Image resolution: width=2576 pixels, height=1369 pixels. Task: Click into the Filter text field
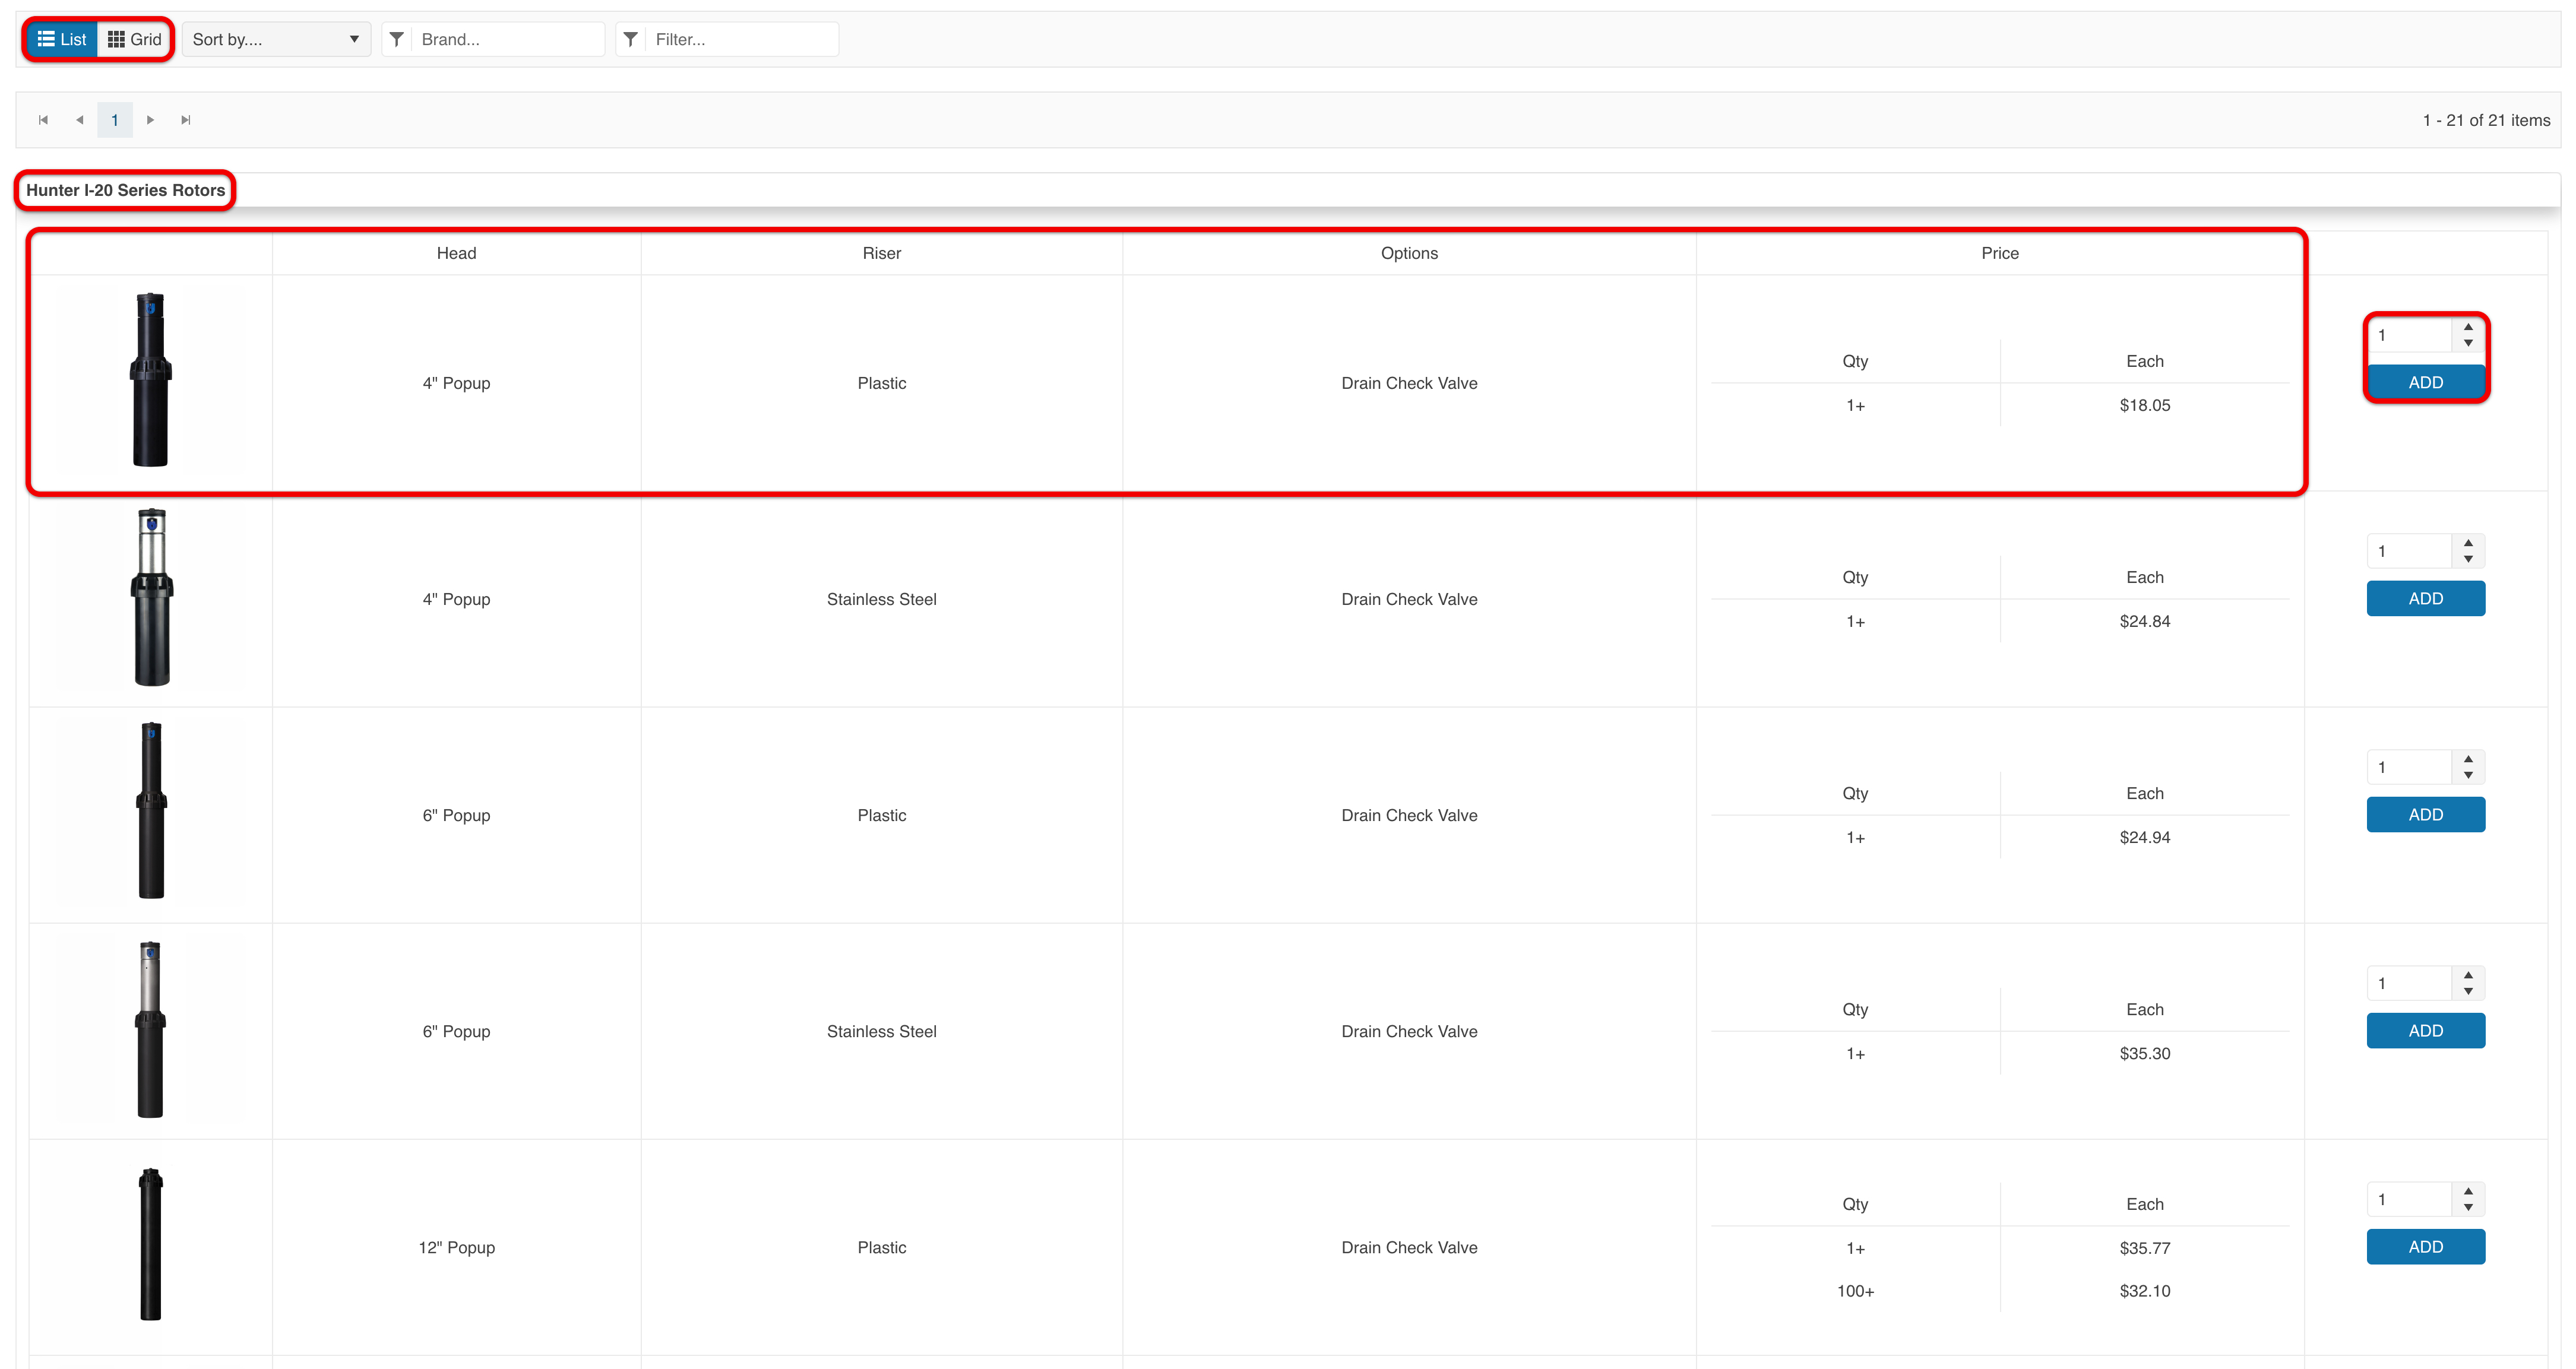click(x=742, y=39)
